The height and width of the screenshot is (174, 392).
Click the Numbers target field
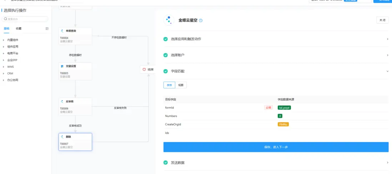171,116
